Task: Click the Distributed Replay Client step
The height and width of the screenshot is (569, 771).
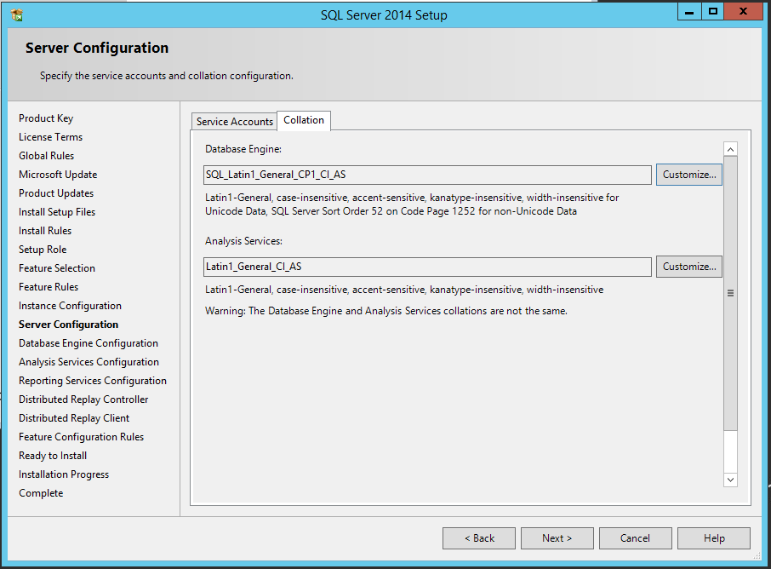Action: coord(74,418)
